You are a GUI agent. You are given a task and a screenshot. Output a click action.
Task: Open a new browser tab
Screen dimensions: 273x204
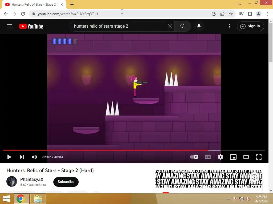click(72, 5)
